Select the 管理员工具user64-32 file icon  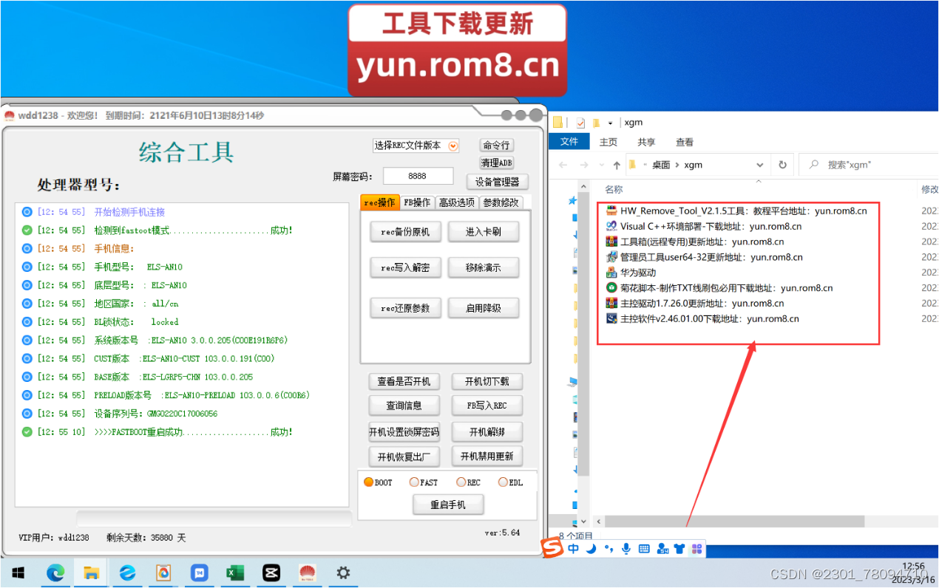pos(611,257)
